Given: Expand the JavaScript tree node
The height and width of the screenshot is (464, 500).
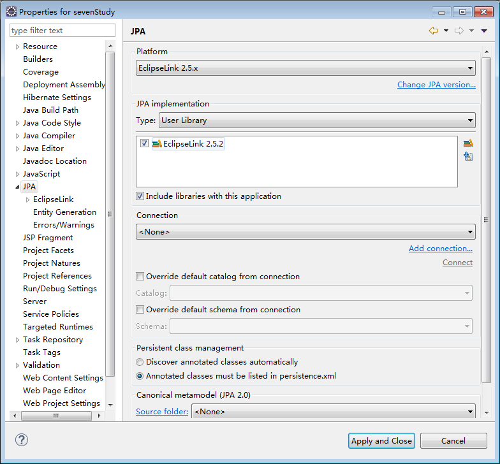Looking at the screenshot, I should (17, 174).
